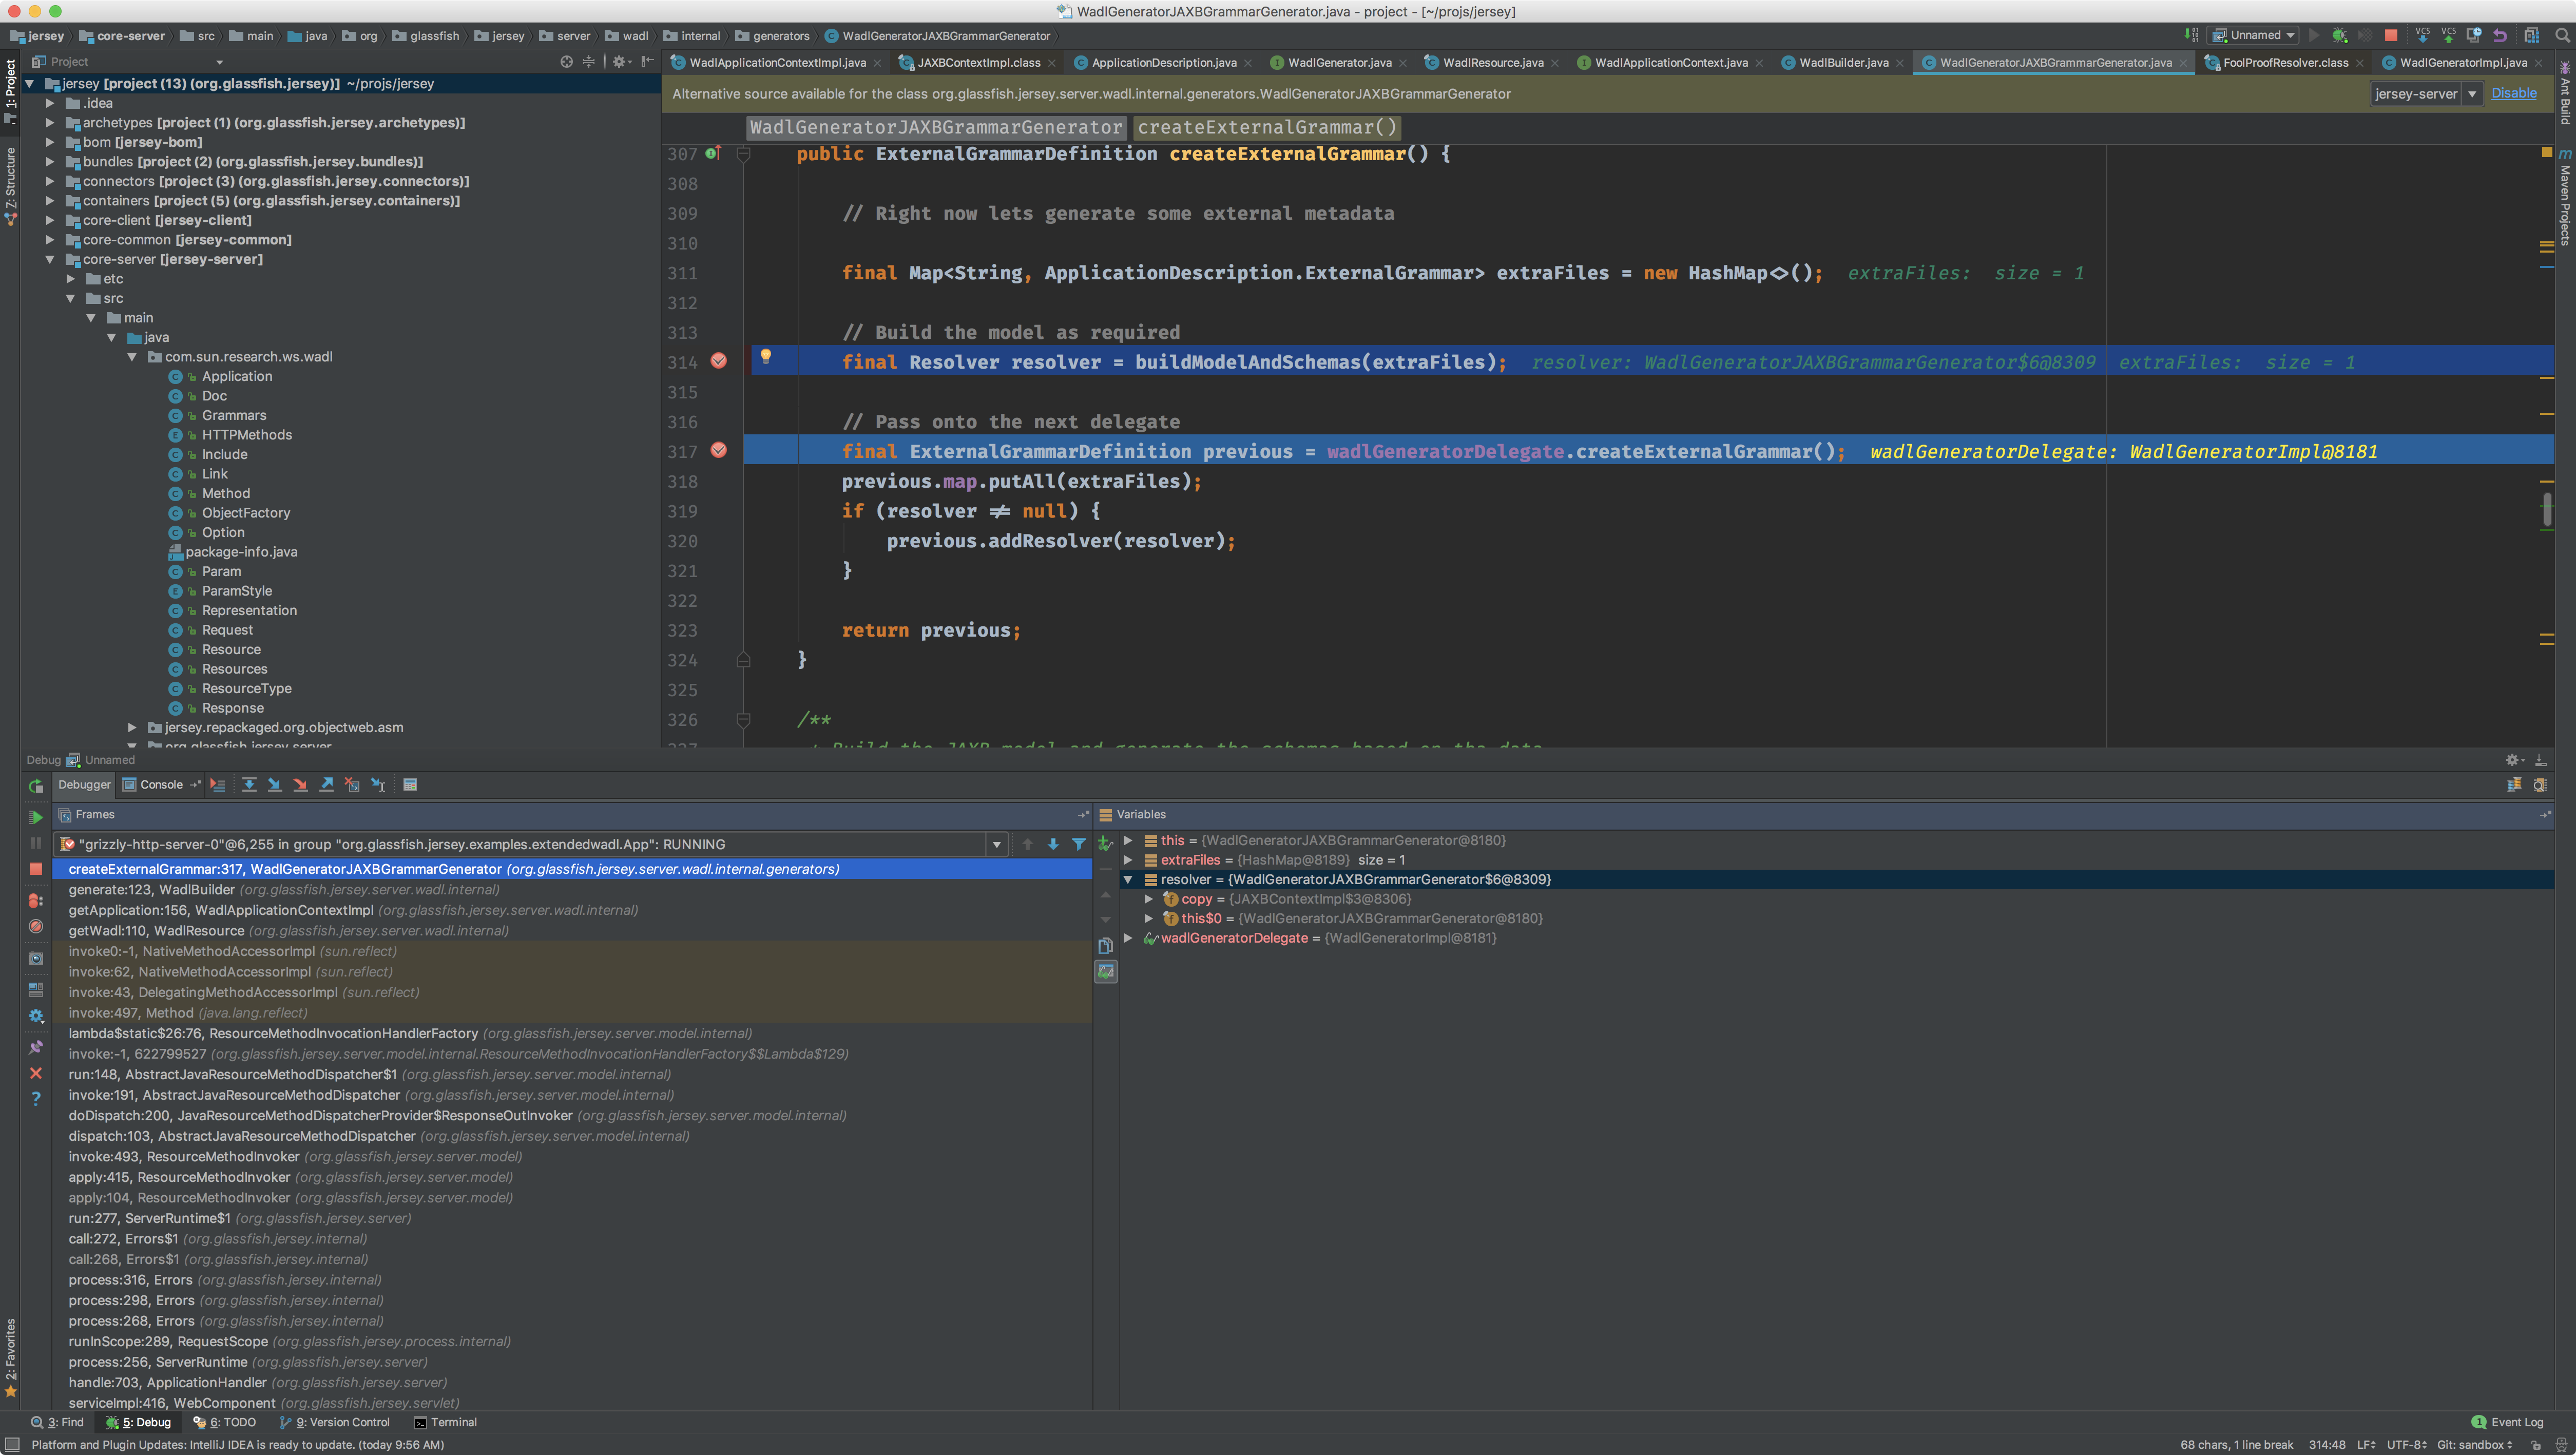Switch to the Console debug tab
Image resolution: width=2576 pixels, height=1455 pixels.
click(160, 785)
